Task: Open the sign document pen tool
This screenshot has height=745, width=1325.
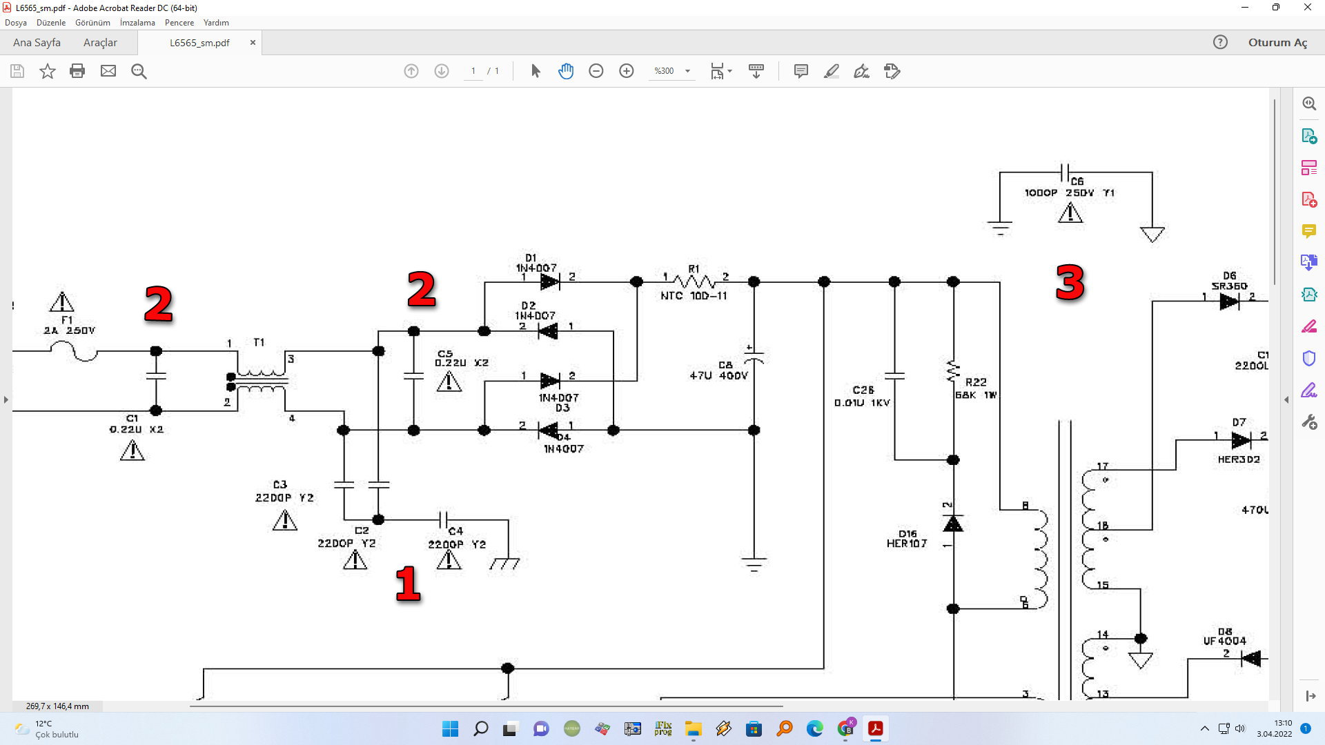Action: [x=862, y=71]
